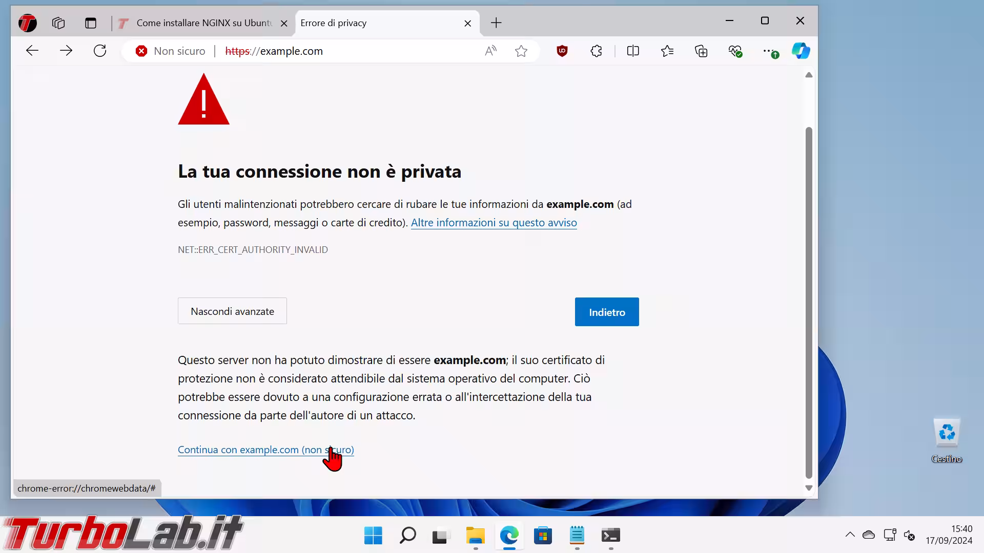Open Browser essentials heart icon
984x553 pixels.
pyautogui.click(x=735, y=51)
